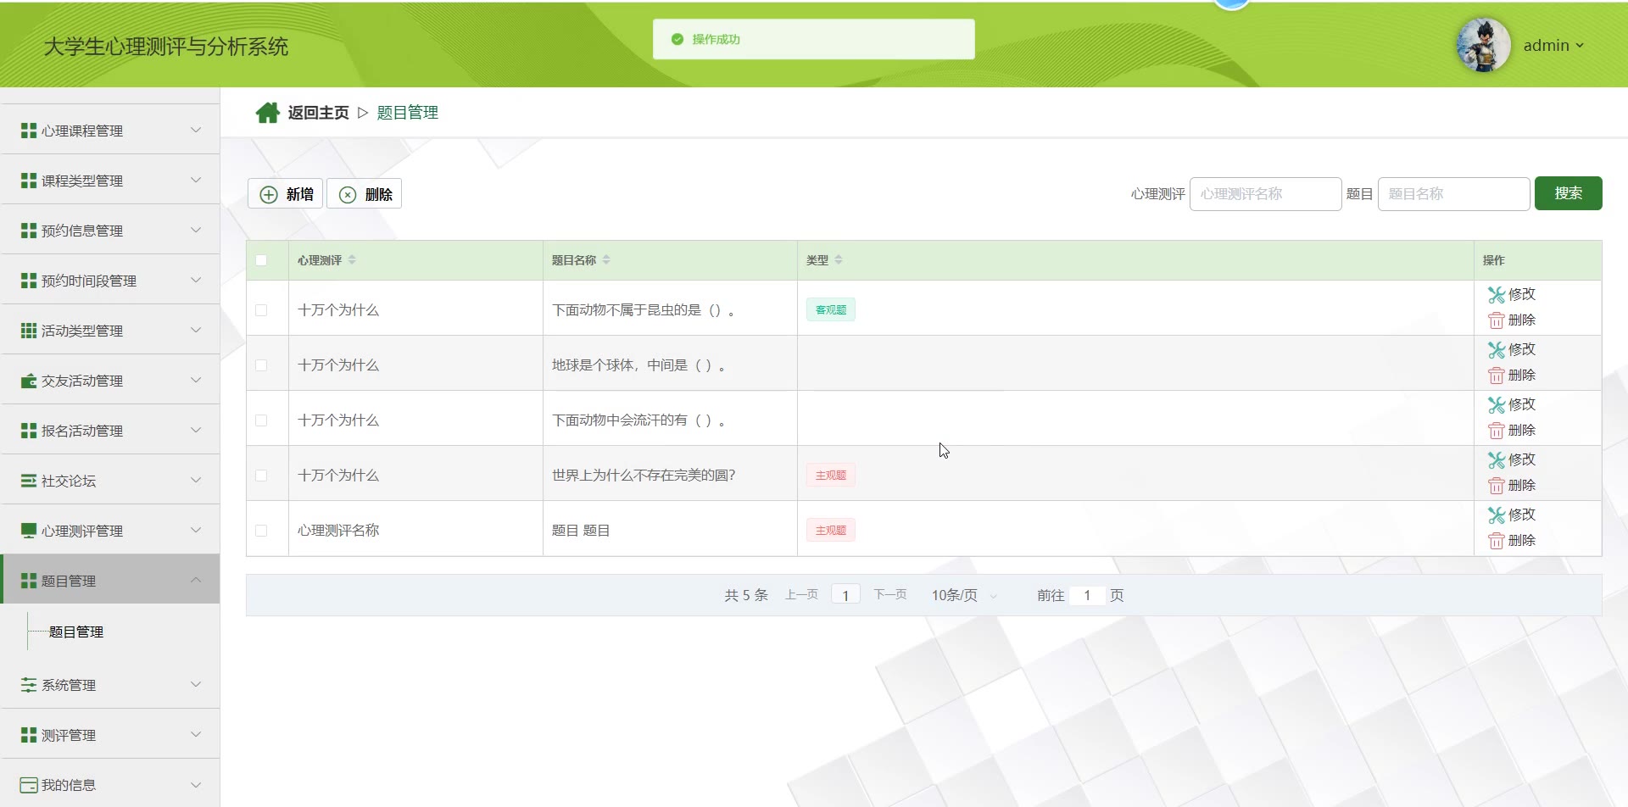Open the 我的信息 menu

pyautogui.click(x=110, y=784)
